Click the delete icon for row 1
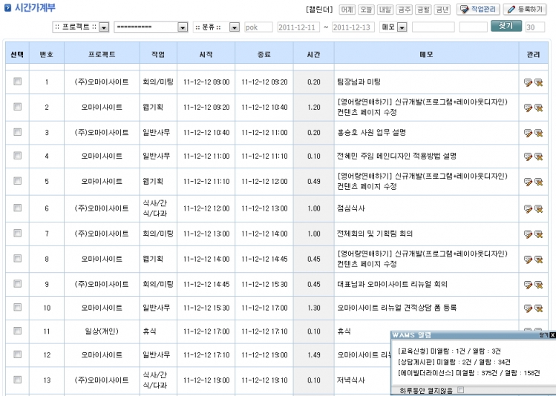 tap(538, 82)
